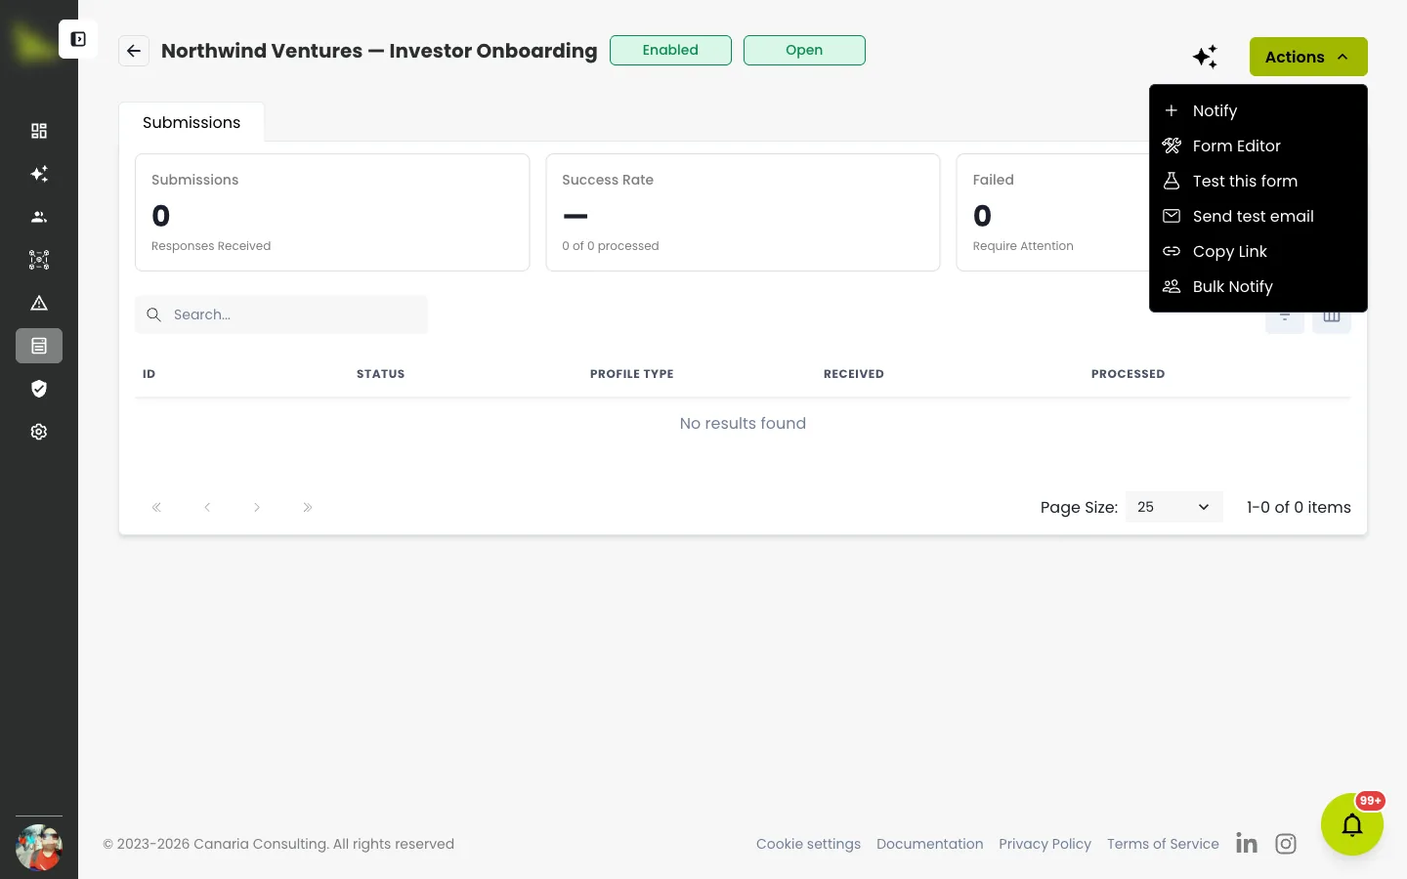Click the Submissions stat card
1407x879 pixels.
click(332, 212)
